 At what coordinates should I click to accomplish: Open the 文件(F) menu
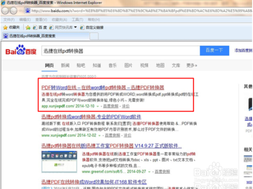pyautogui.click(x=9, y=20)
